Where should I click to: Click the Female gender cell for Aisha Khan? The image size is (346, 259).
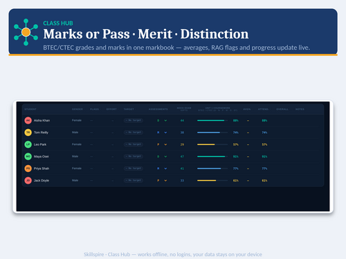[77, 120]
